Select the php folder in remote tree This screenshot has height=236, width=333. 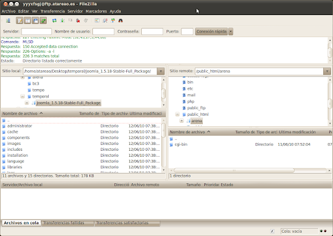[x=191, y=101]
